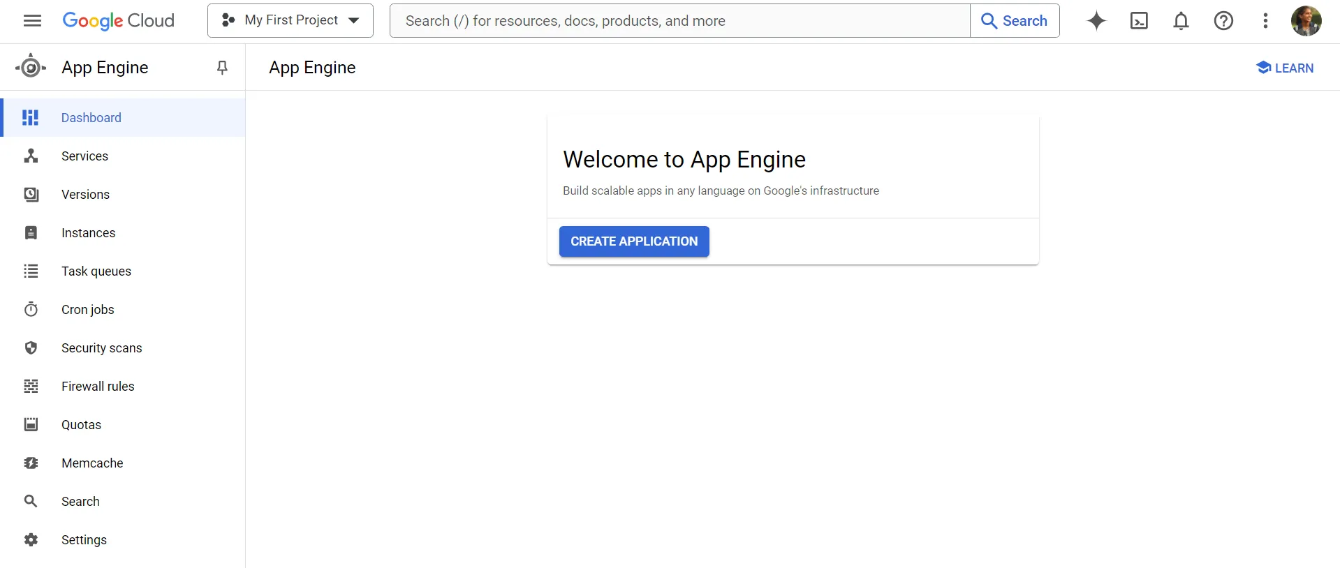Open Memcache from the sidebar
This screenshot has width=1340, height=568.
pyautogui.click(x=92, y=463)
